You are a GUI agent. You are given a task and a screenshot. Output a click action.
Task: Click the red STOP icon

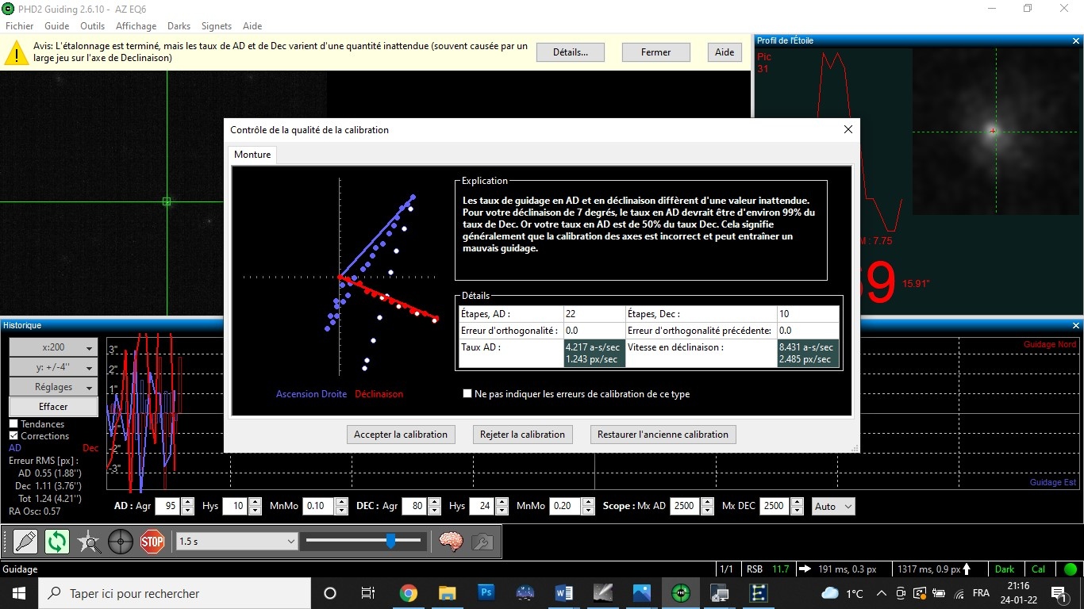pos(152,542)
